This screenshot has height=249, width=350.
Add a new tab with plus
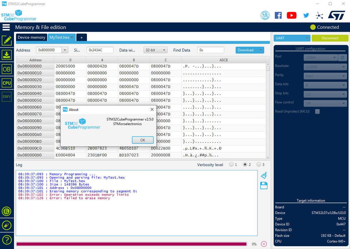[82, 38]
